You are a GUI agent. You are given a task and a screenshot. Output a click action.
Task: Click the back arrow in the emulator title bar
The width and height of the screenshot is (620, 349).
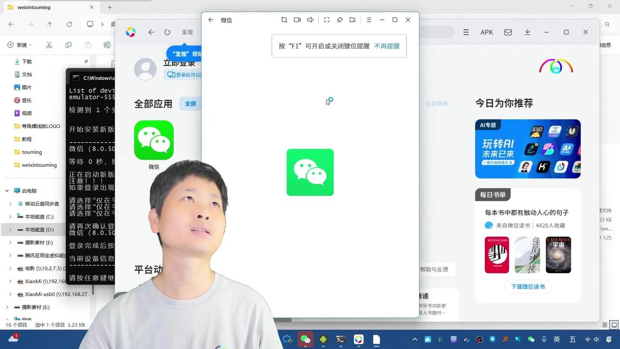[x=211, y=20]
